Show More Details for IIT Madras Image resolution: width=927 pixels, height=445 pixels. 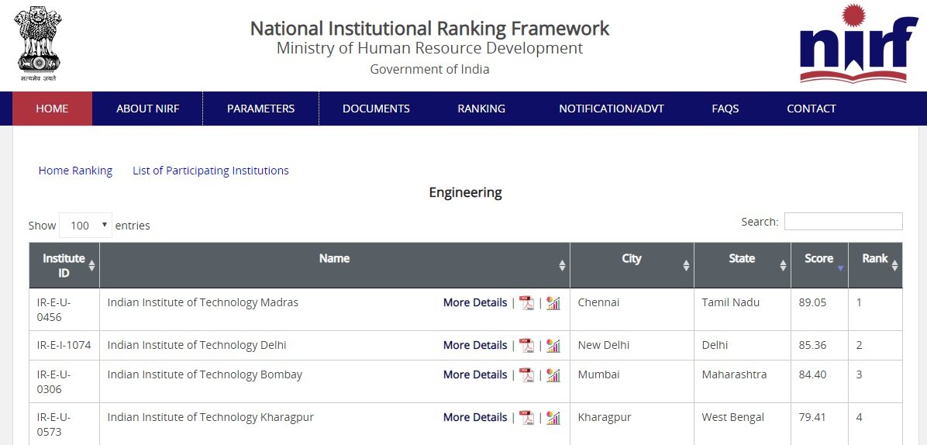[x=475, y=302]
